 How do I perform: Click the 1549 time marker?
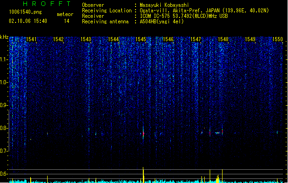250,39
